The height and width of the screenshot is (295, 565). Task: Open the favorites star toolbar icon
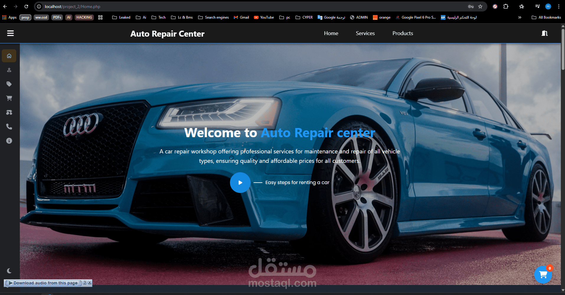click(522, 6)
